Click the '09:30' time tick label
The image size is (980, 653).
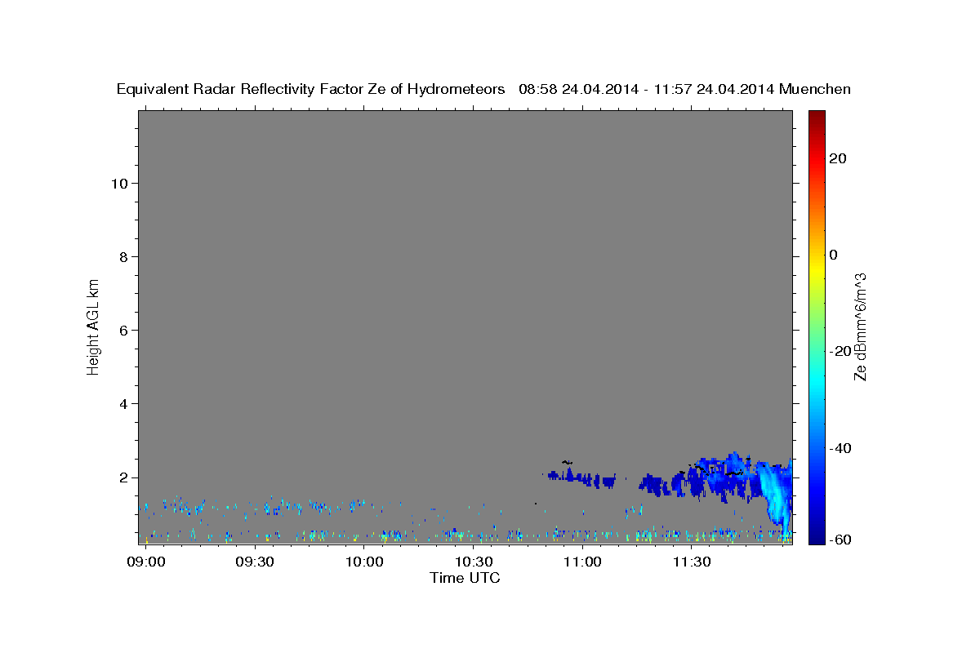256,562
